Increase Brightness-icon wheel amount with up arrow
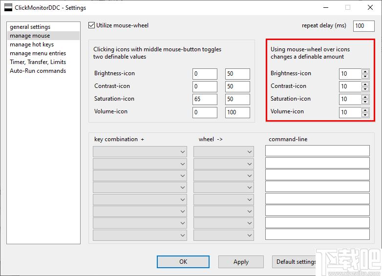 (x=365, y=71)
